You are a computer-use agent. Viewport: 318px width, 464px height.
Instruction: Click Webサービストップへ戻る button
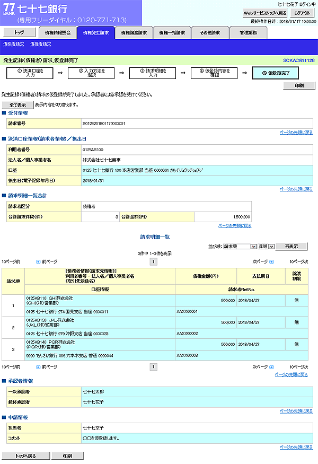265,13
